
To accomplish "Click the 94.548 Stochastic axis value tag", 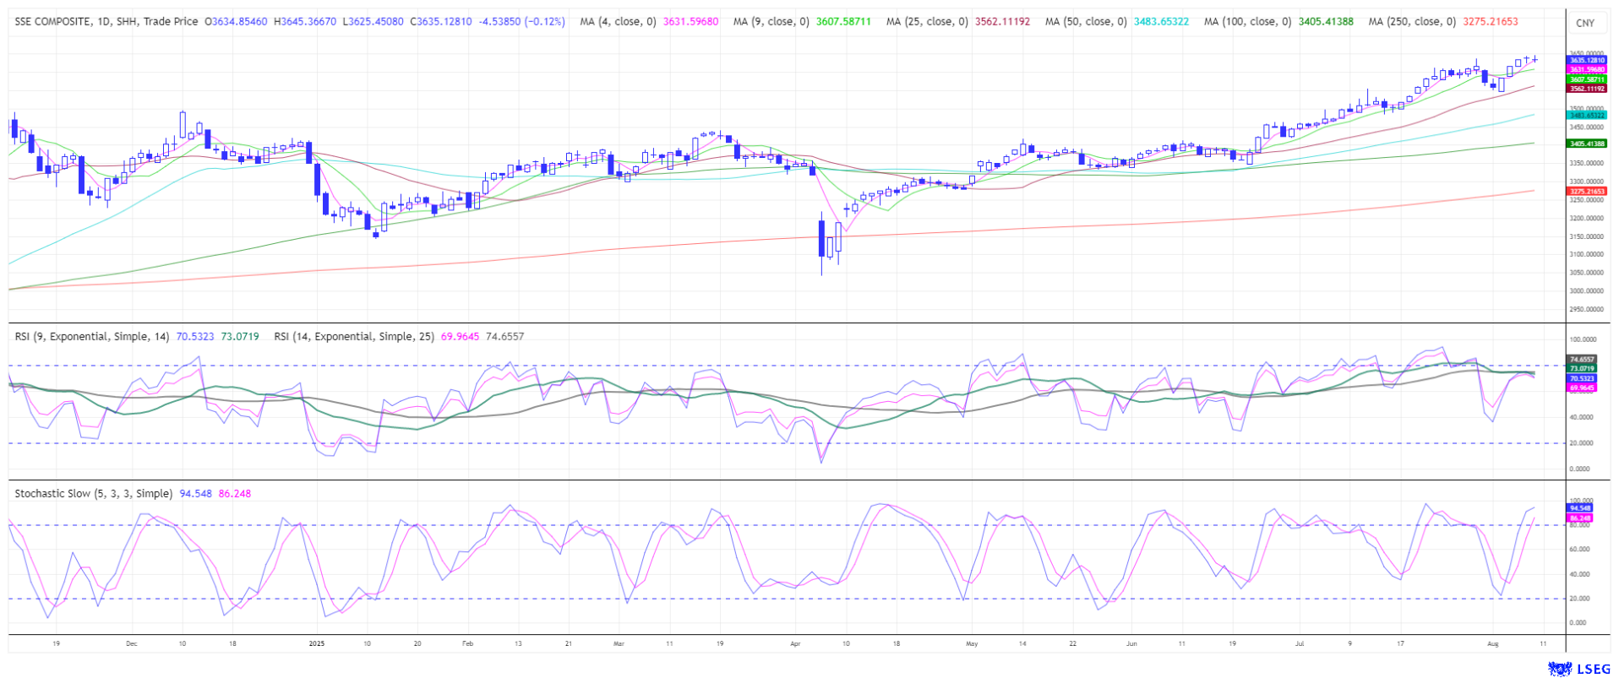I will pos(1580,508).
